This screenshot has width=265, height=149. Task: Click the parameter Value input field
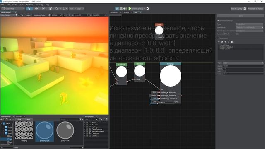(243, 69)
